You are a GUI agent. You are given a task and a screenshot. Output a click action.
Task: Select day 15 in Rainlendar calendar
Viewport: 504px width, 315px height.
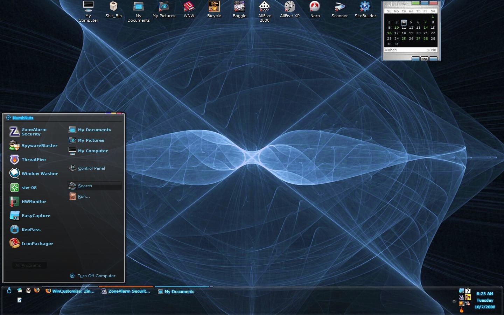coord(433,28)
